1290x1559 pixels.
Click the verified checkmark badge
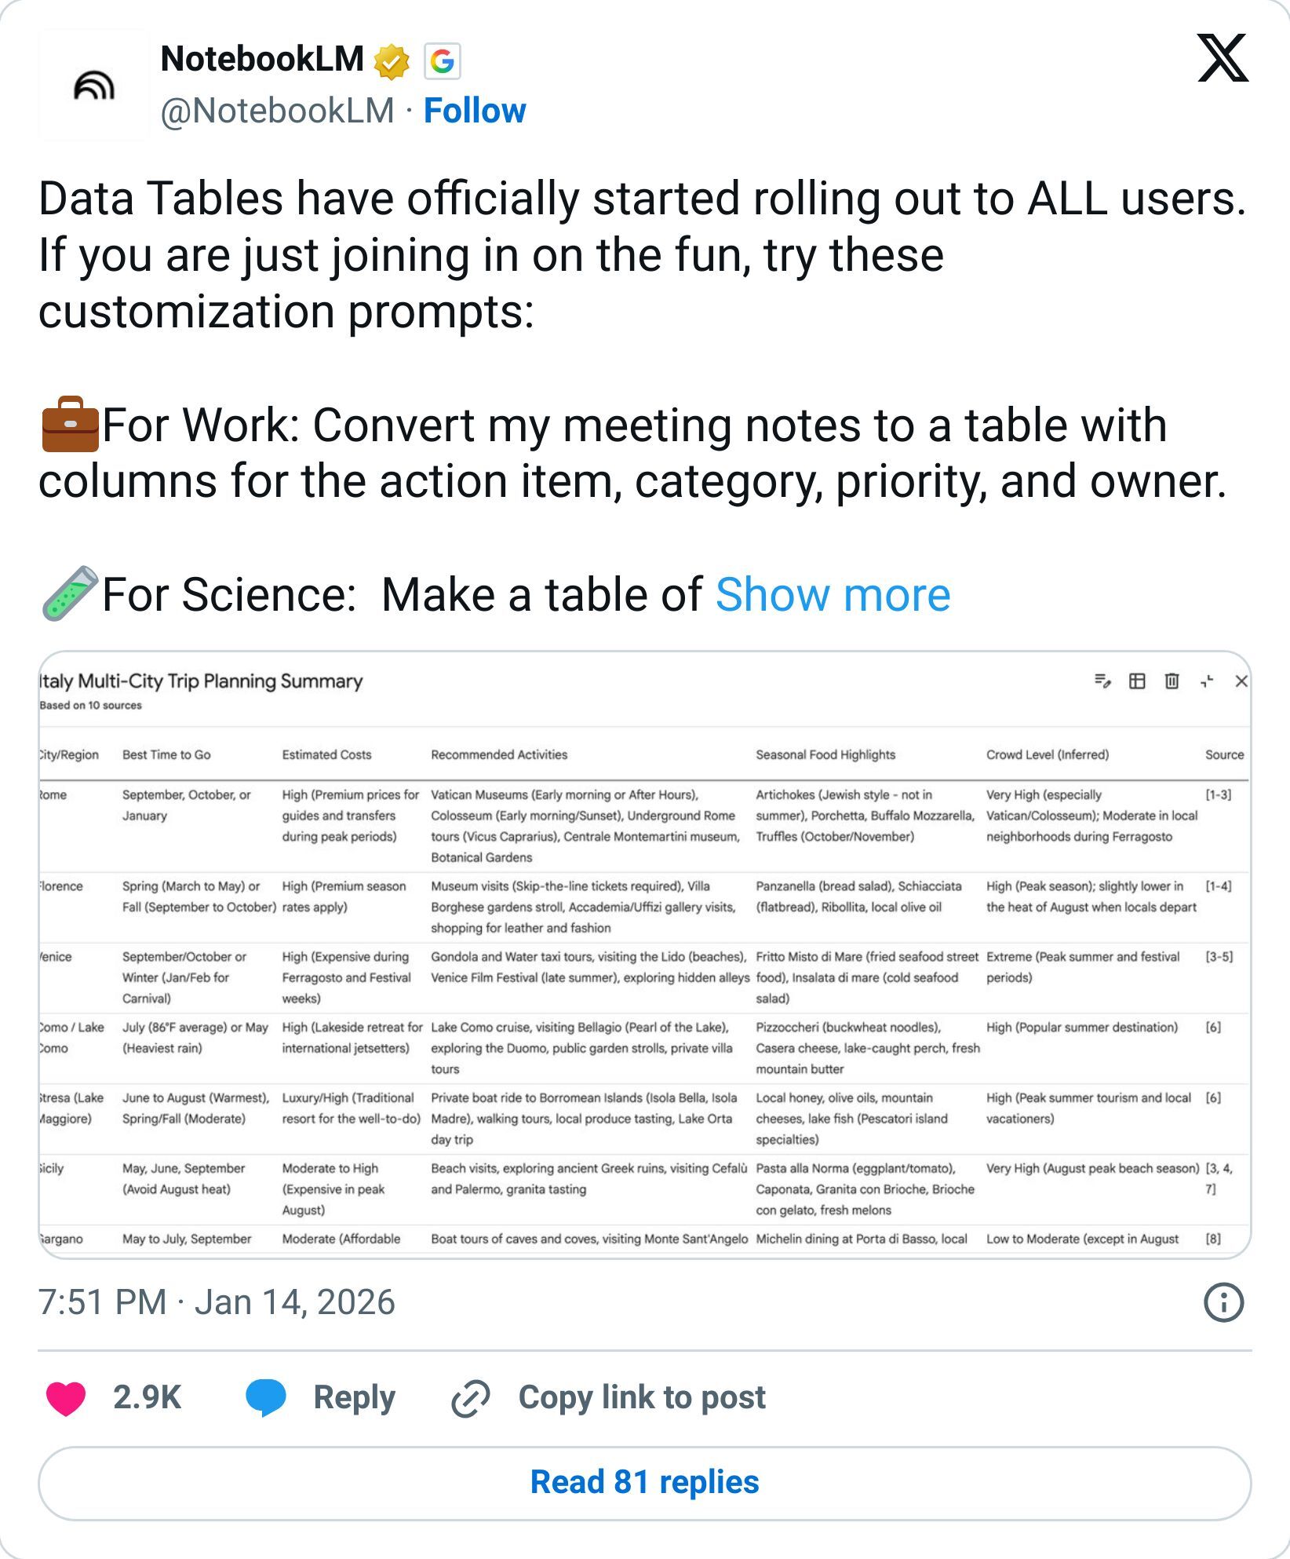click(x=391, y=61)
